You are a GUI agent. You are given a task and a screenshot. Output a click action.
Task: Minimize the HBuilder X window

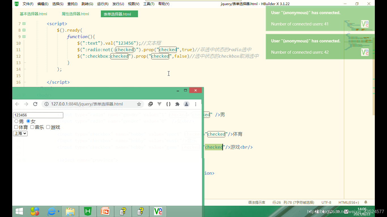pos(345,4)
